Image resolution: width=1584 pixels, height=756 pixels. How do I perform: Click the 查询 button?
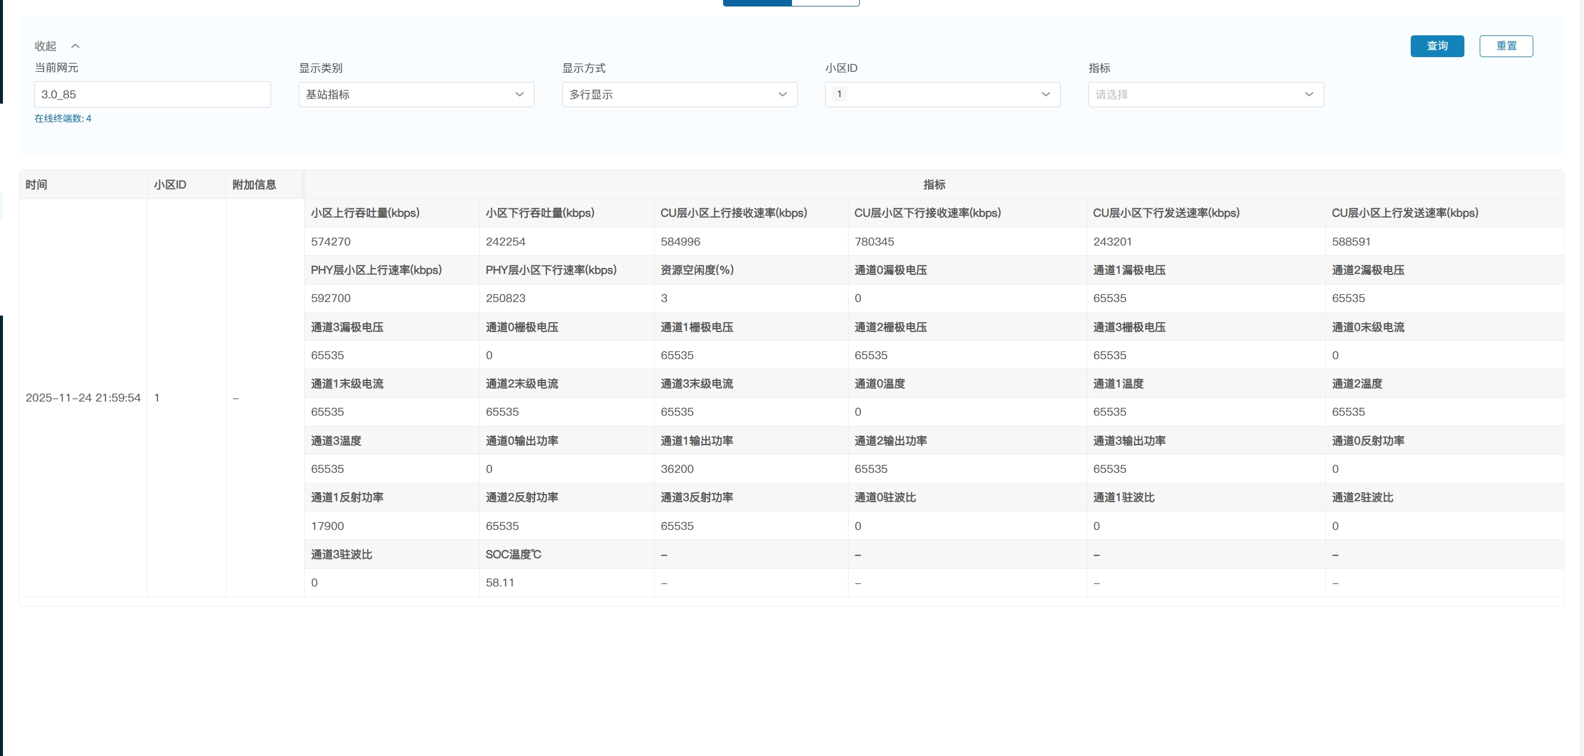1437,46
